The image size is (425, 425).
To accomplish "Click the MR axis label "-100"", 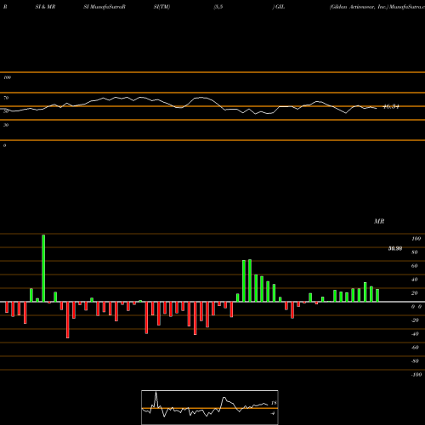I will [x=416, y=375].
